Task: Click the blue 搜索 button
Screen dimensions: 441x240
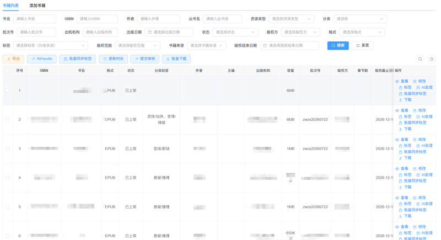Action: tap(338, 46)
